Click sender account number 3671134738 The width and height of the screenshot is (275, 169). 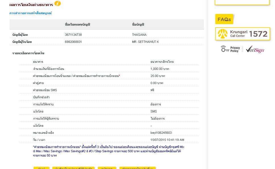click(x=73, y=35)
